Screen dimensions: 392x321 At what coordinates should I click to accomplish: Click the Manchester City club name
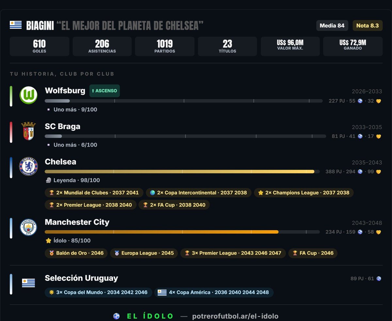[x=77, y=222]
